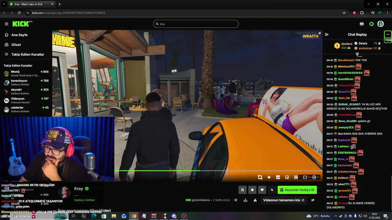Screen dimensions: 392x220
Task: Go back in browser
Action: pyautogui.click(x=4, y=13)
